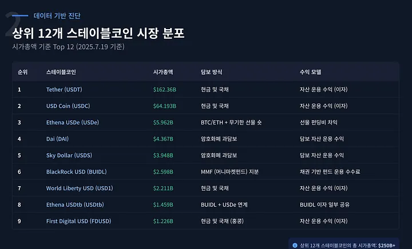Screen dimensions: 412x249
Task: Click the info icon beside total market cap note
Action: point(295,245)
